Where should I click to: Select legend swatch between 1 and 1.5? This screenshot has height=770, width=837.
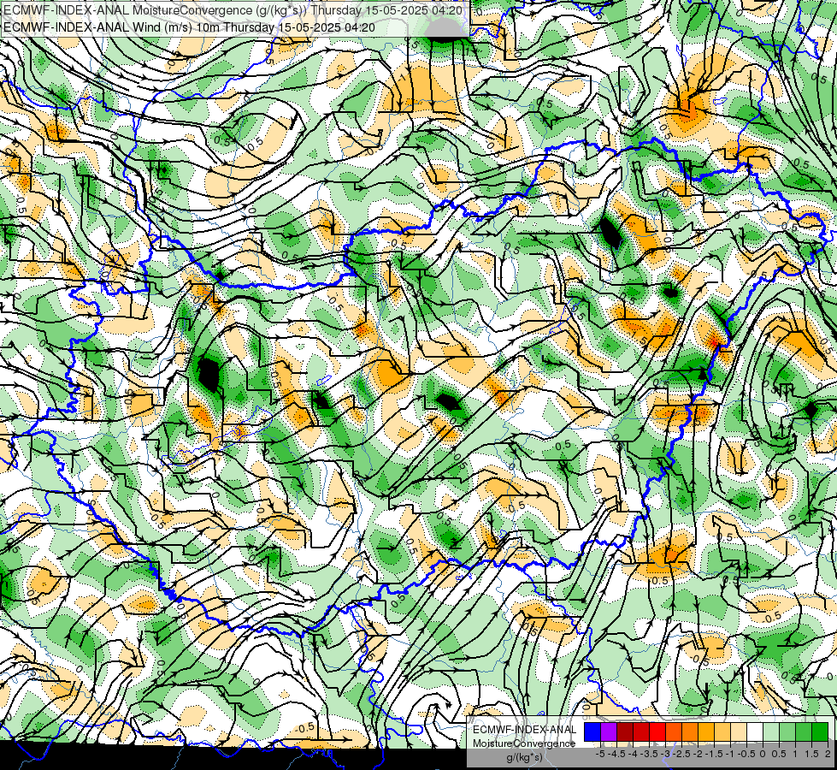point(804,732)
